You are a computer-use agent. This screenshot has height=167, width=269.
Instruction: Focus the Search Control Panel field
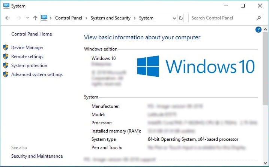coord(226,18)
